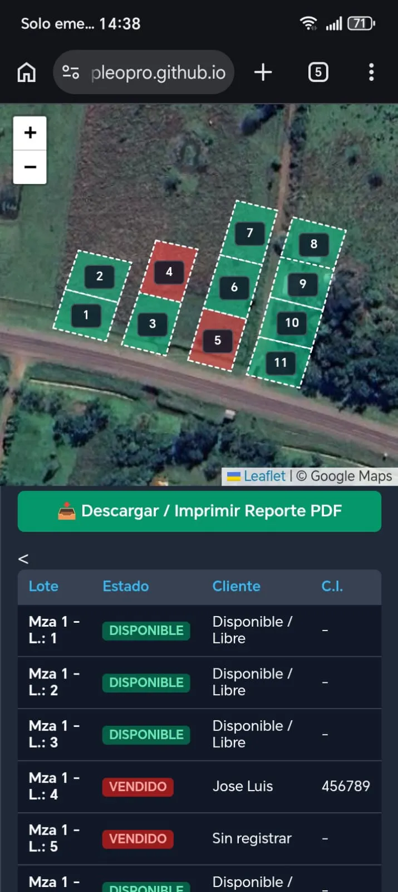Tap the address bar URL pleopro.github.io
Screen dimensions: 398x892
pos(158,72)
